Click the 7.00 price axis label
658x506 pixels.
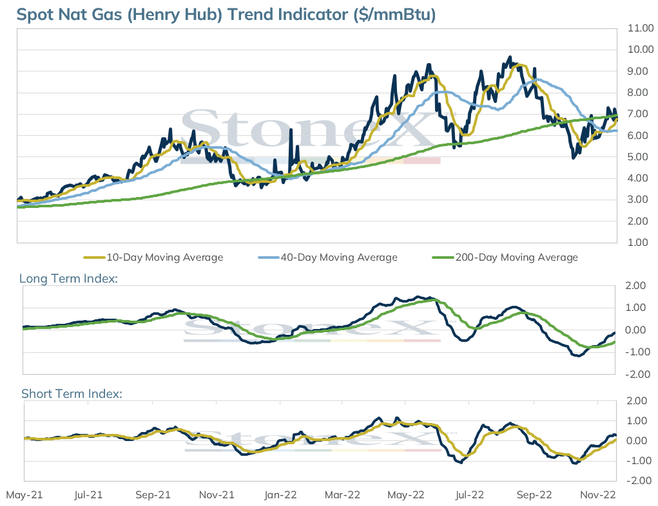[x=637, y=114]
